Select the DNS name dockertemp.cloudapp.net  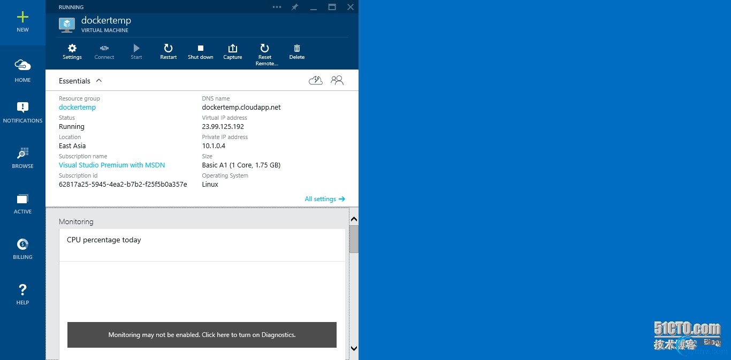[241, 107]
